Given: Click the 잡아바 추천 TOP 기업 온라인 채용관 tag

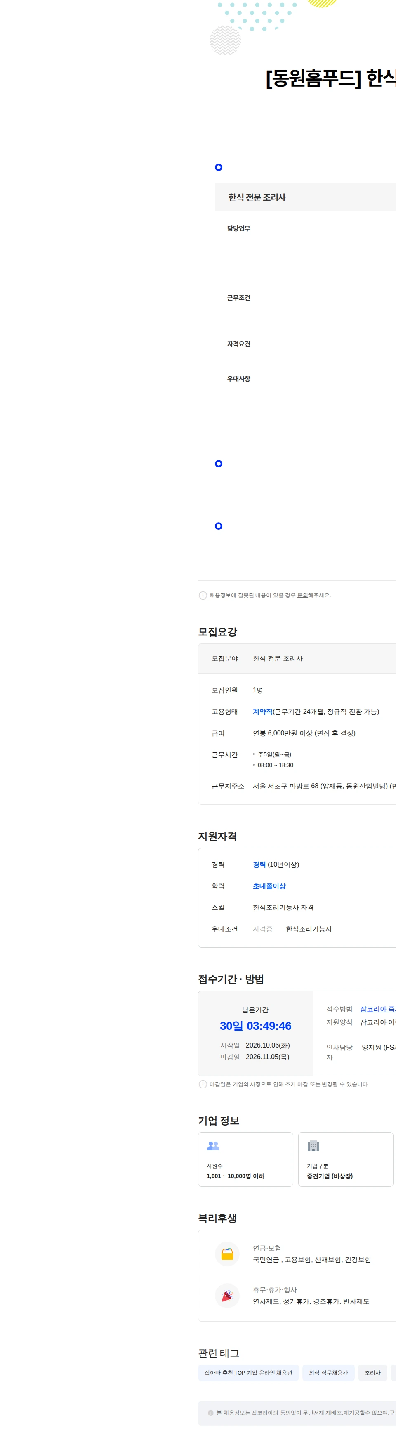Looking at the screenshot, I should coord(248,1373).
